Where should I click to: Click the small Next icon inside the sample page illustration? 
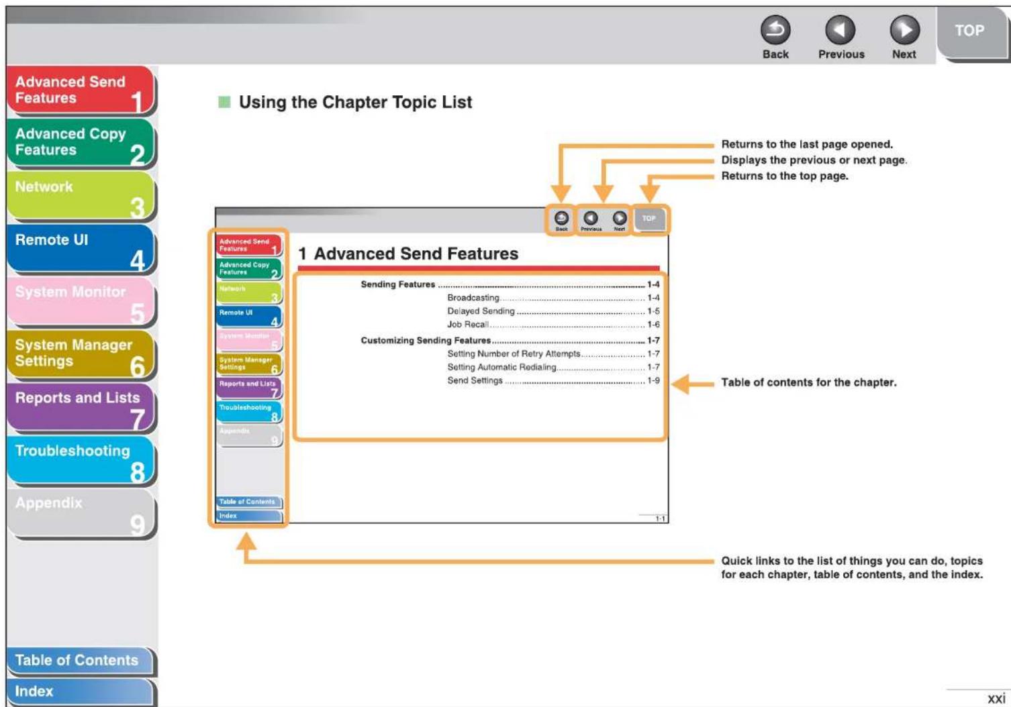point(619,219)
